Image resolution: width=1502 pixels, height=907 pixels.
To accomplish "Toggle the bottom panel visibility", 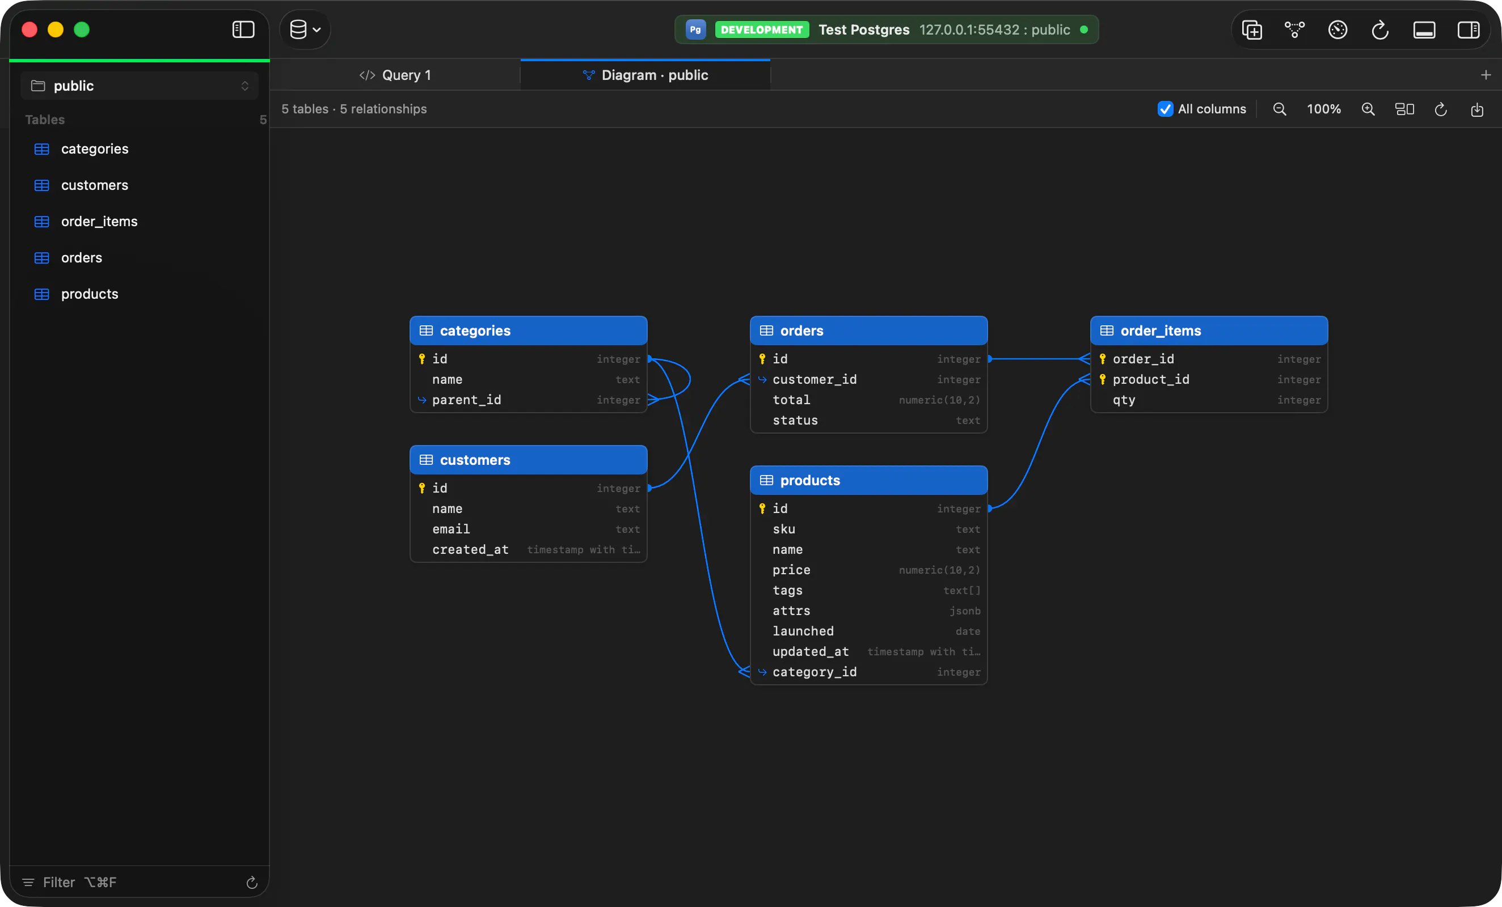I will 1424,29.
